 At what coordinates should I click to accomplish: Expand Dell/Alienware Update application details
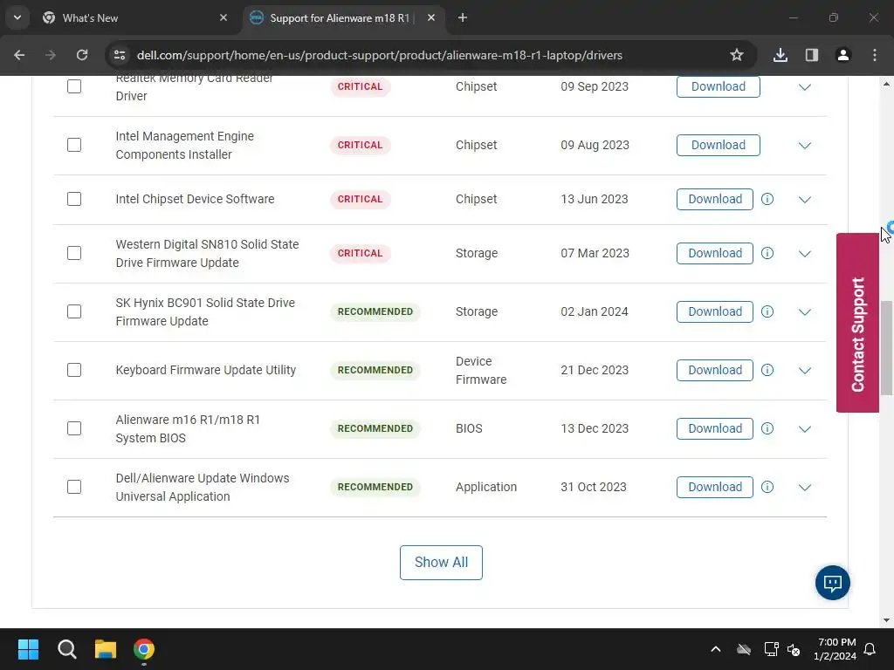point(804,488)
